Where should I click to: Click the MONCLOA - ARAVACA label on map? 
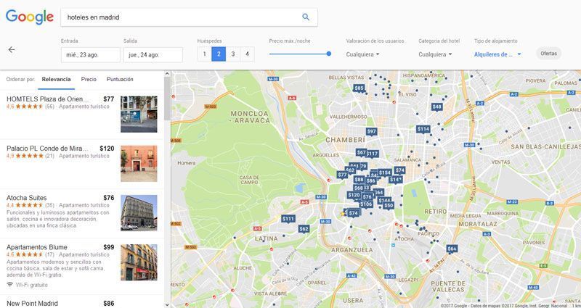(250, 117)
